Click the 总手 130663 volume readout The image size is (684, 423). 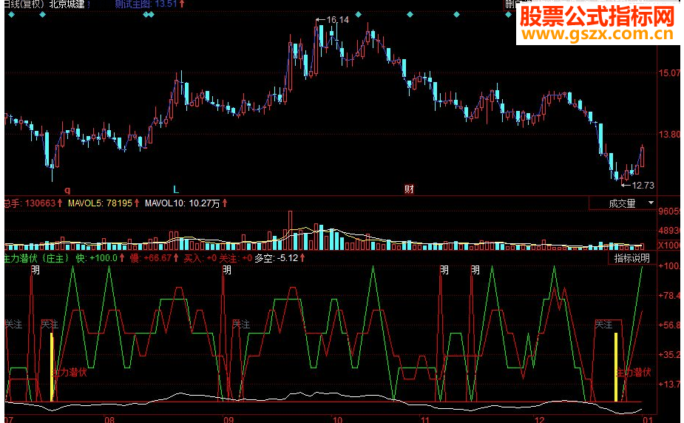[x=33, y=203]
